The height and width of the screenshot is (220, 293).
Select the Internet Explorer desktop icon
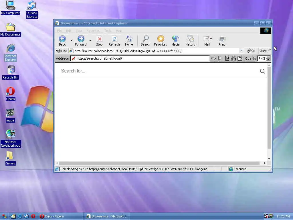(x=11, y=53)
